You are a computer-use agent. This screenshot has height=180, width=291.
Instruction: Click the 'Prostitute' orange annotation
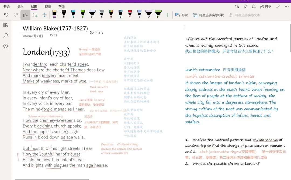pyautogui.click(x=108, y=144)
